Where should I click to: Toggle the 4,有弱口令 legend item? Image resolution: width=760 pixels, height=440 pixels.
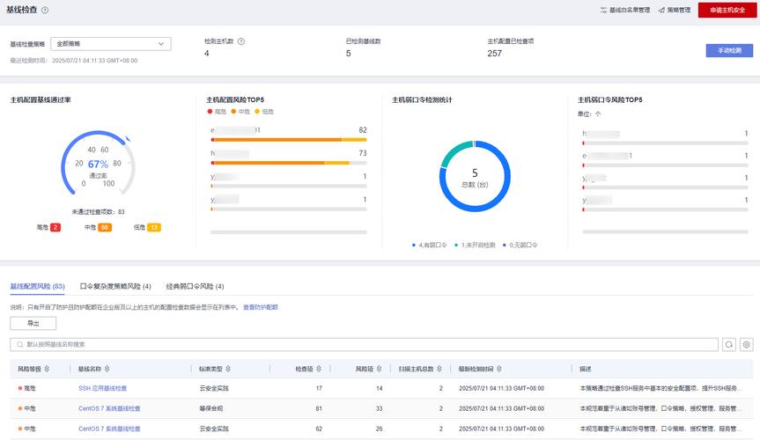[430, 246]
